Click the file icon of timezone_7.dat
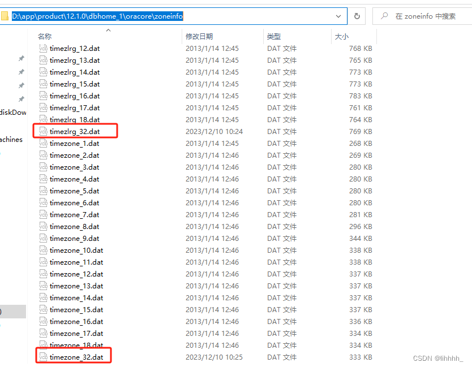 pyautogui.click(x=44, y=215)
